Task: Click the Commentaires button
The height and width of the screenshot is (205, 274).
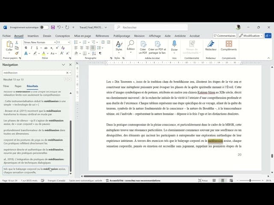Action: [x=224, y=36]
